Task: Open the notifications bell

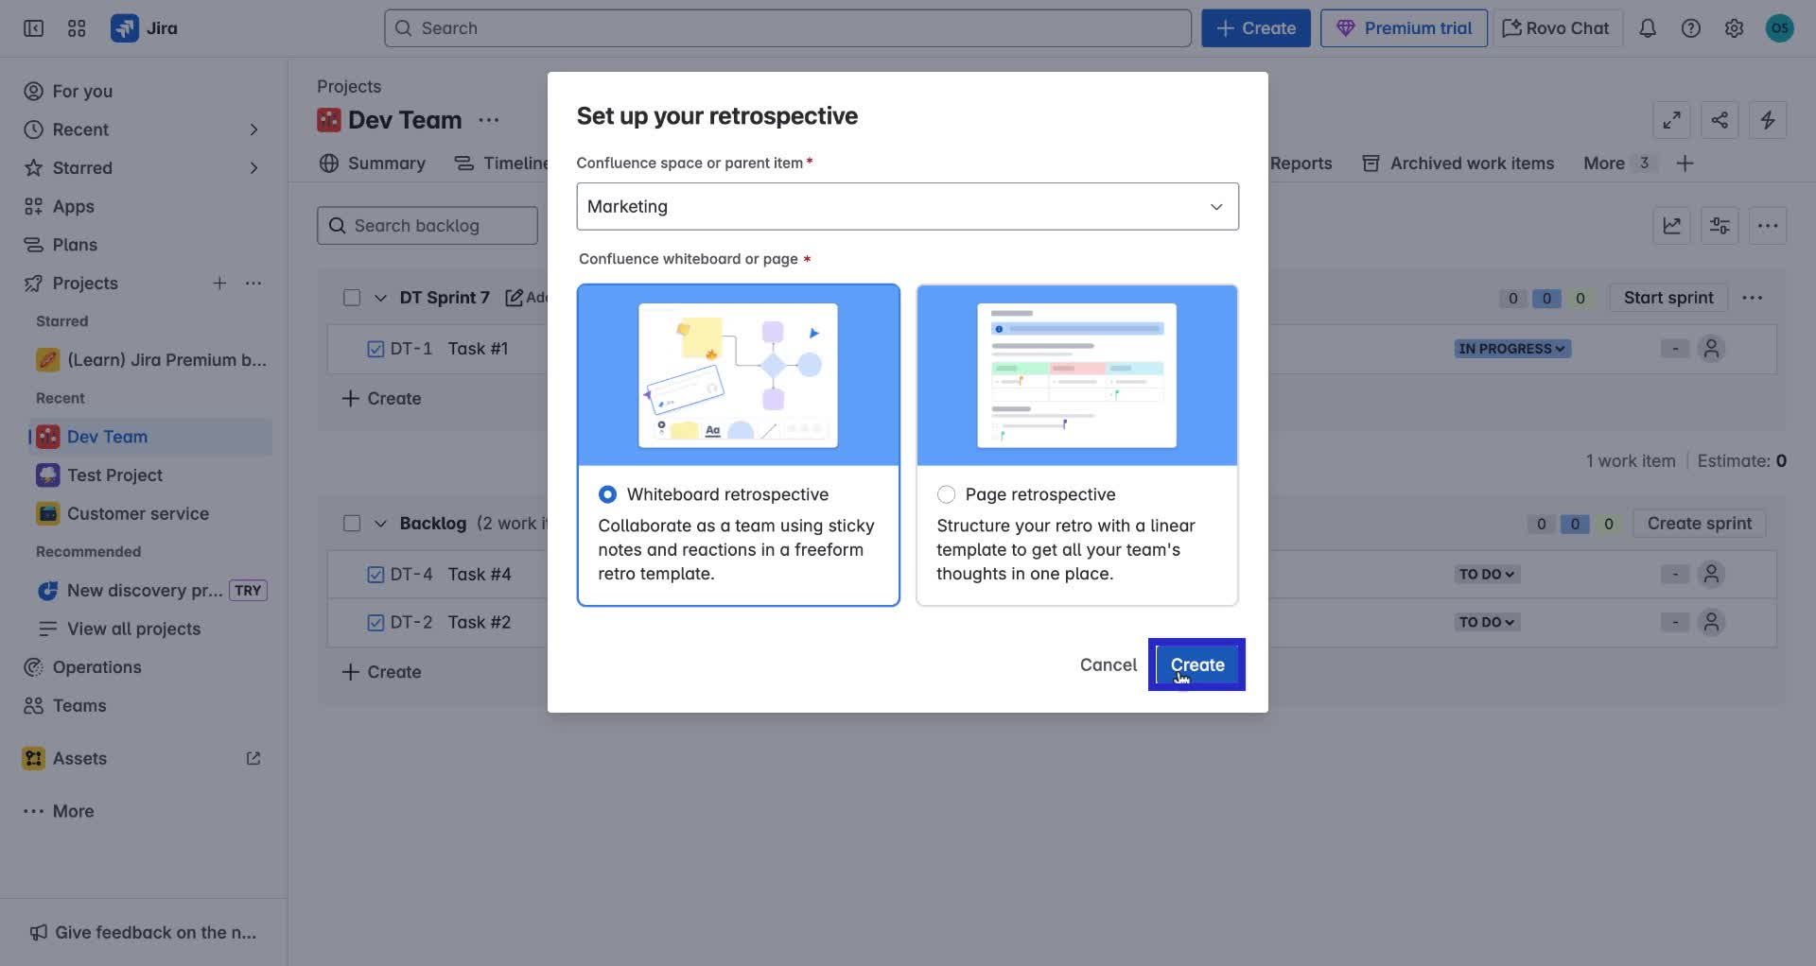Action: pos(1647,27)
